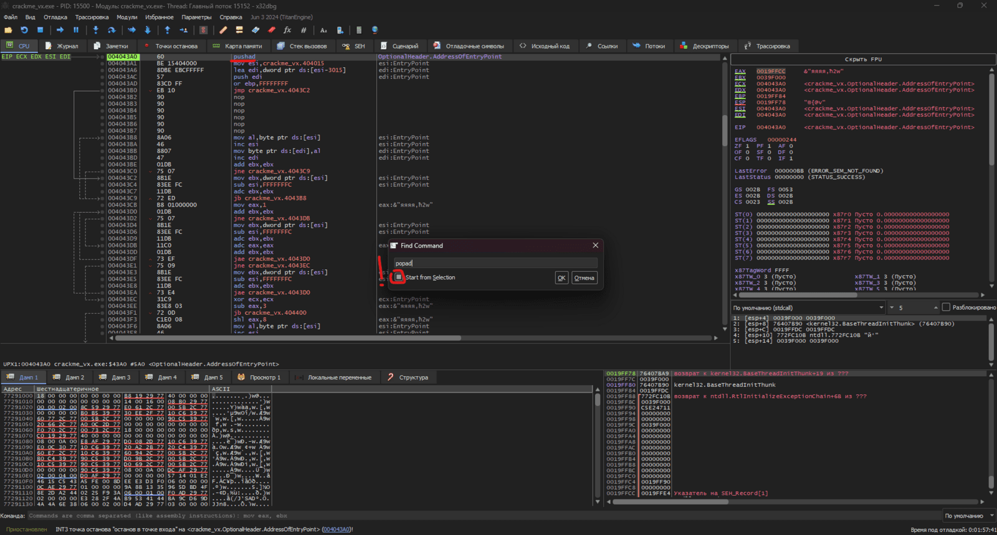Switch to the Журнал tab
Viewport: 997px width, 535px height.
pos(62,46)
